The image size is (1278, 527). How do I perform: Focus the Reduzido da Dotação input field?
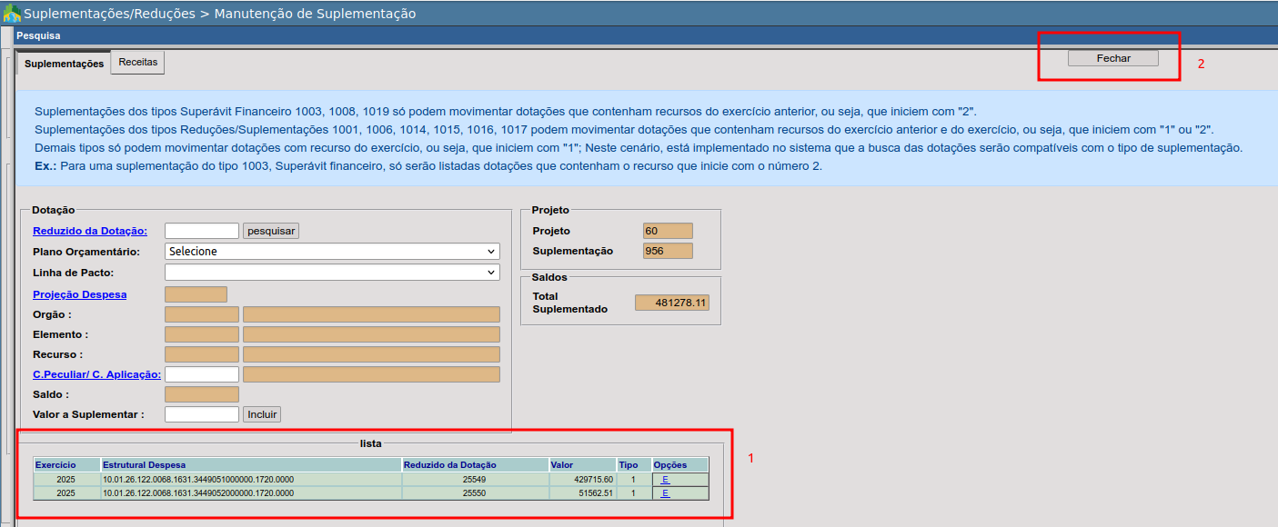[202, 231]
